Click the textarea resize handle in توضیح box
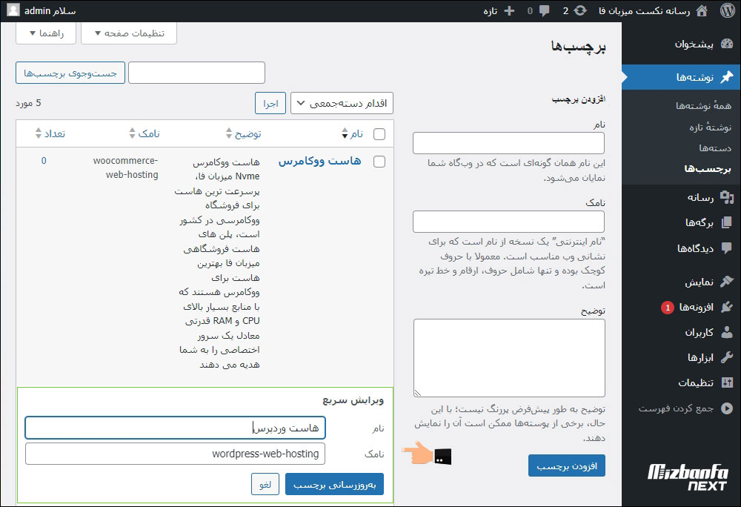 [418, 393]
